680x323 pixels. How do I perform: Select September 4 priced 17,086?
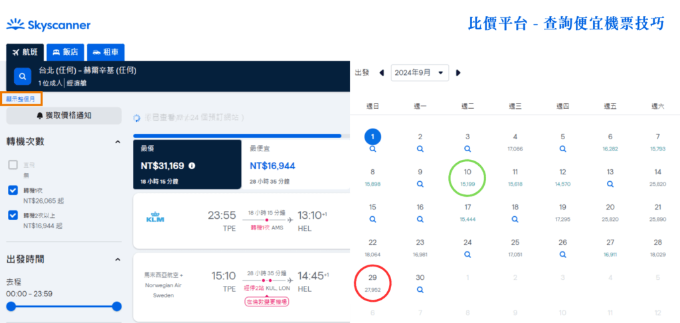(x=515, y=142)
